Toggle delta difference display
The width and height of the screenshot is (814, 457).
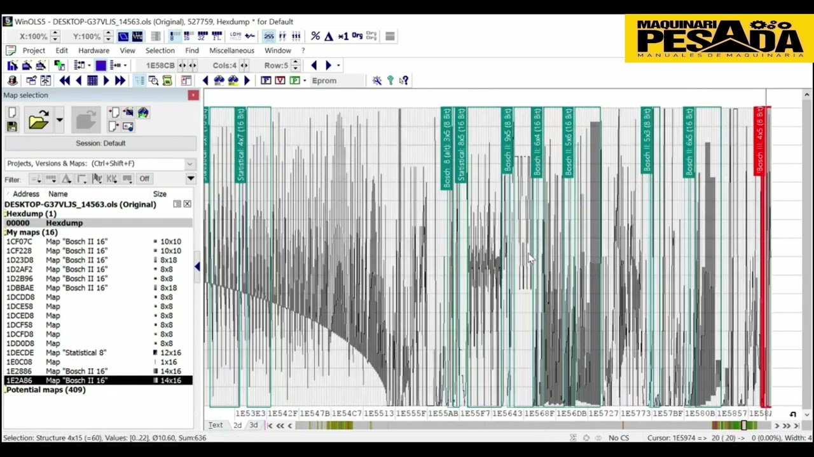coord(329,36)
